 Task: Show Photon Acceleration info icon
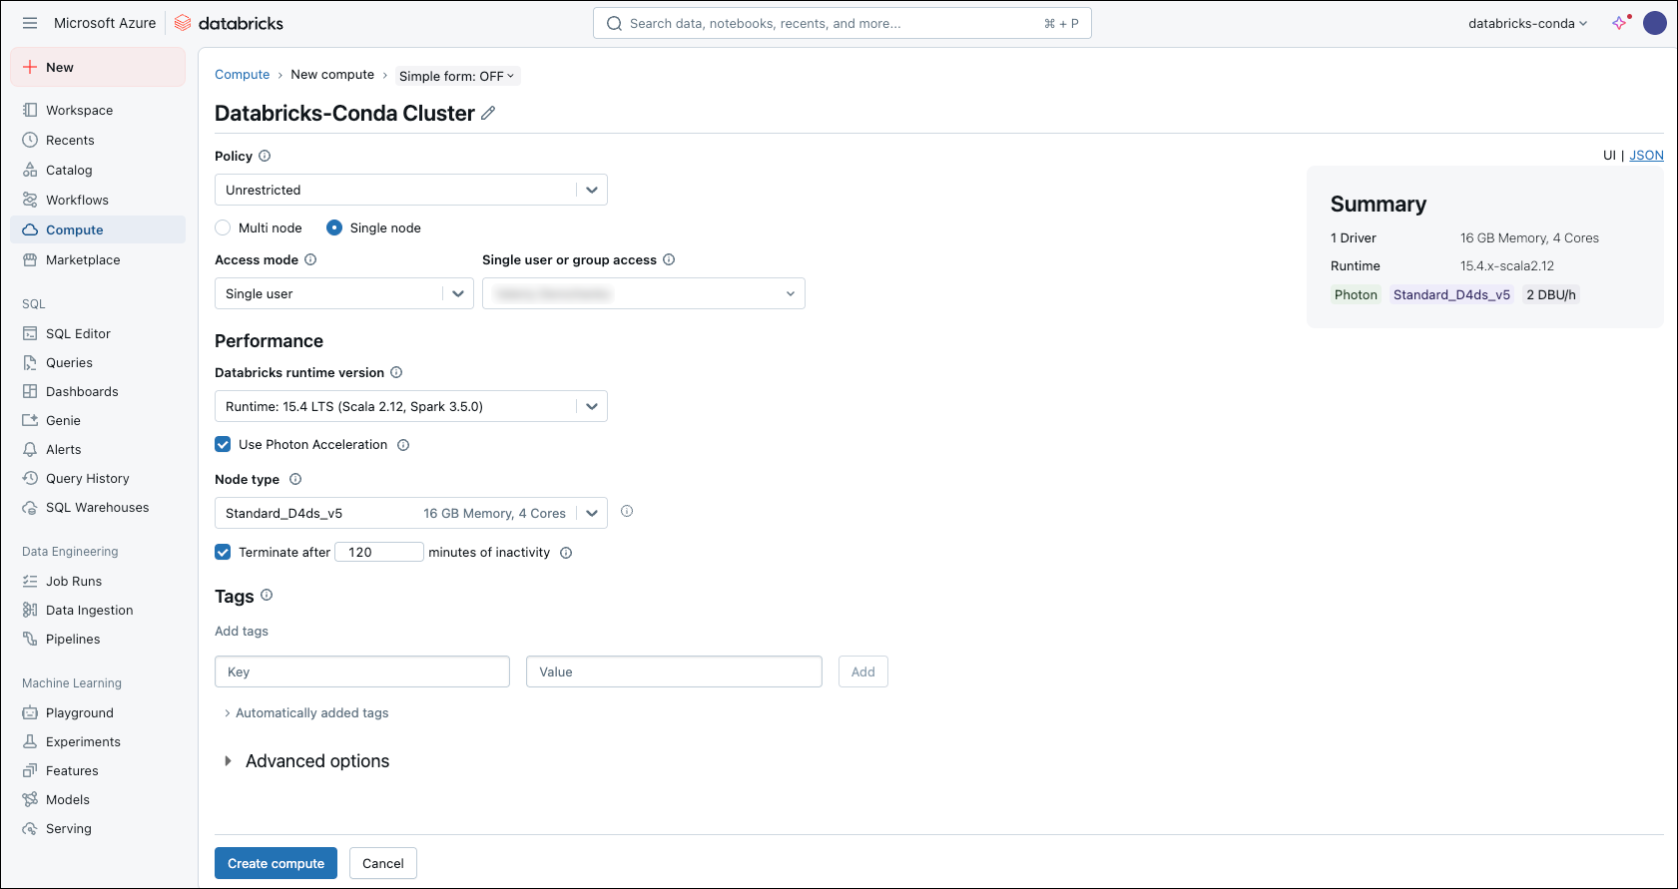(403, 445)
